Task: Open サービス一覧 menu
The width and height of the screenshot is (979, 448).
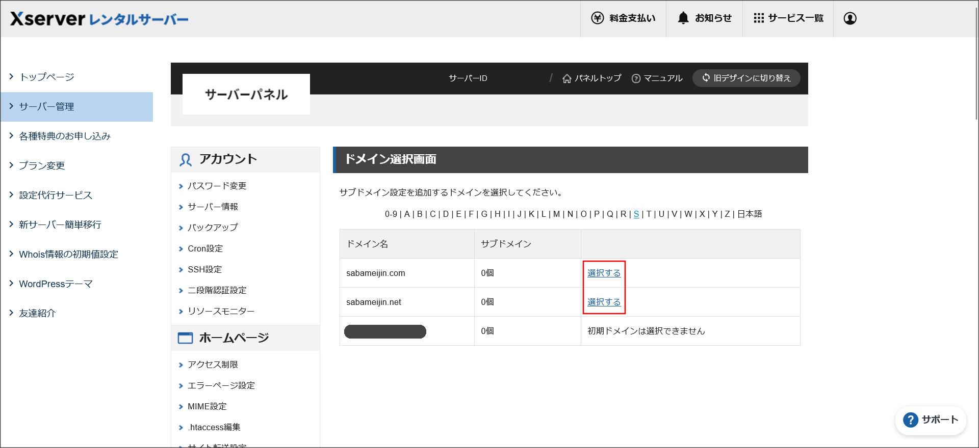Action: [788, 18]
